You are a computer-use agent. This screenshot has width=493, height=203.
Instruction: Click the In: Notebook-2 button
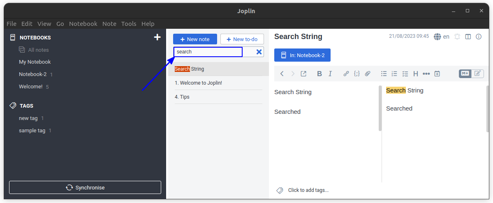(x=302, y=55)
